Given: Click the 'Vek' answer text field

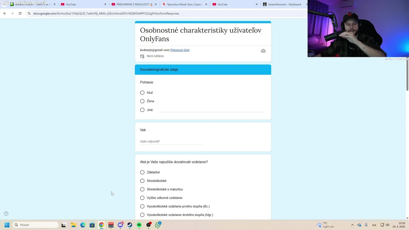Looking at the screenshot, I should pyautogui.click(x=172, y=142).
